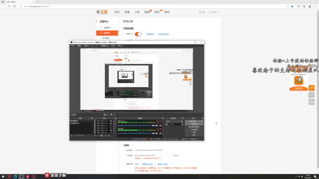Remove the source using the Sources minus icon
Viewport: 319px width, 179px height.
click(x=98, y=136)
